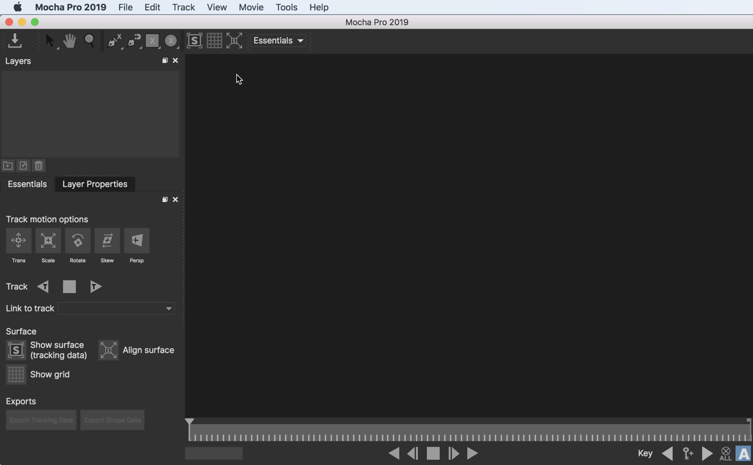
Task: Switch to the Layer Properties tab
Action: point(95,184)
